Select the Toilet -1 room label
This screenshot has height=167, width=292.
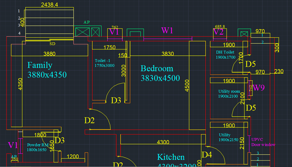point(103,61)
